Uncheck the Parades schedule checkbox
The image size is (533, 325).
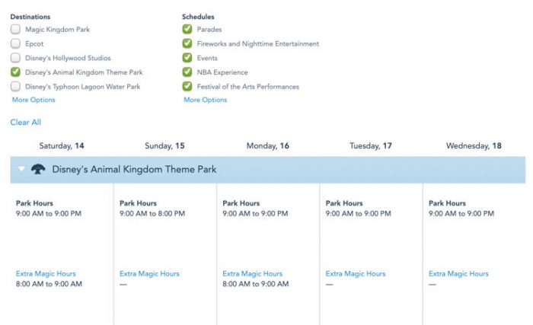coord(187,30)
